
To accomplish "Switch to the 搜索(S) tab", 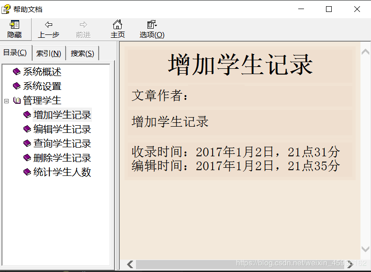I will tap(82, 54).
